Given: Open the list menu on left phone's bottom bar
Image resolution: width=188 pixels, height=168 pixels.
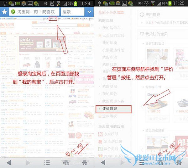Looking at the screenshot, I should click(x=47, y=163).
